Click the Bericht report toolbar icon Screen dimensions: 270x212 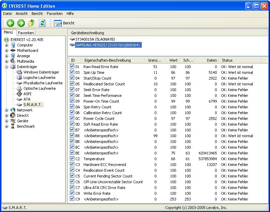pyautogui.click(x=58, y=23)
